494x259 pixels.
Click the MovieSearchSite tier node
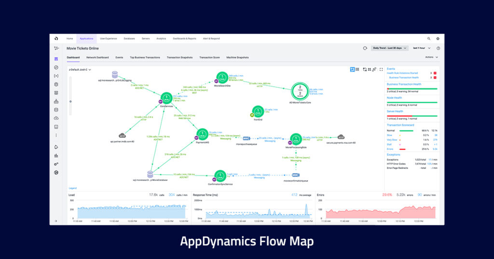[222, 78]
